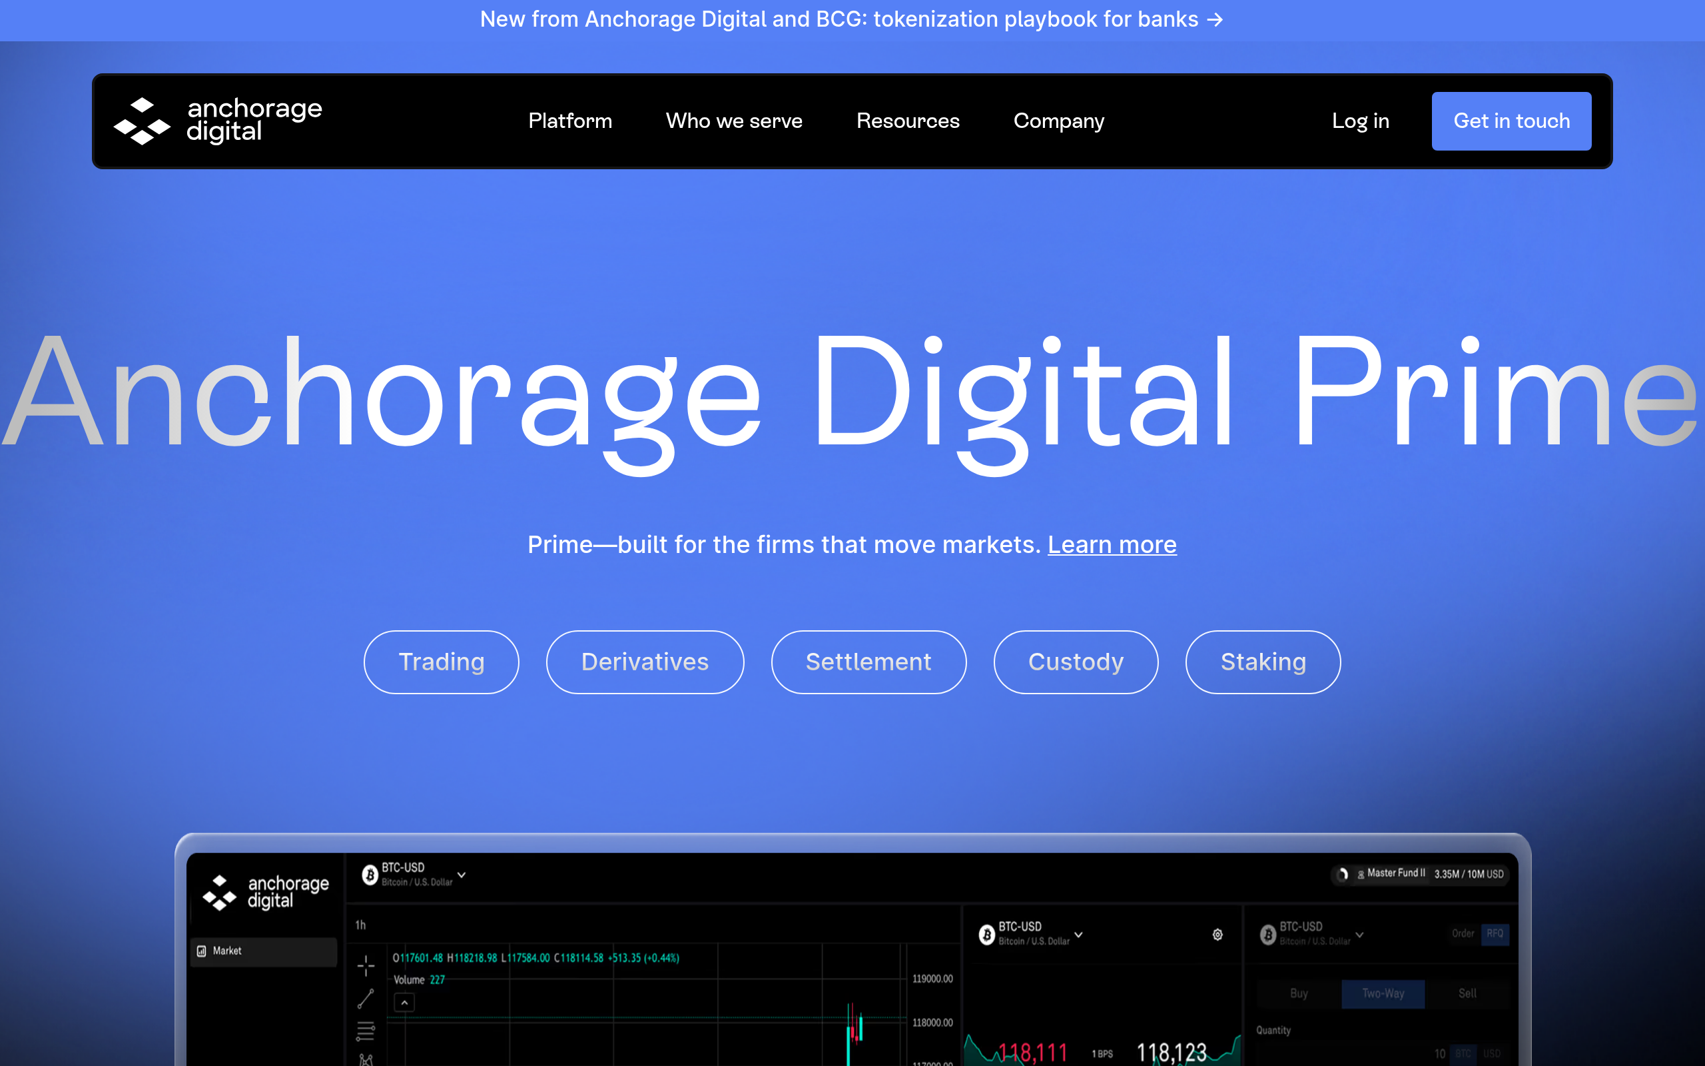Click the Master Fund II account selector
Screen dimensions: 1705x1066
coord(1391,873)
